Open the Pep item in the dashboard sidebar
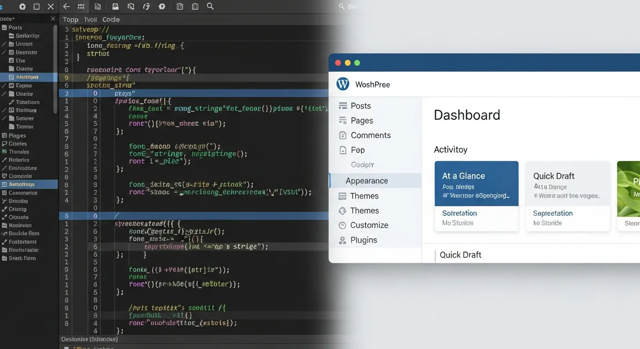Image resolution: width=640 pixels, height=349 pixels. [358, 150]
